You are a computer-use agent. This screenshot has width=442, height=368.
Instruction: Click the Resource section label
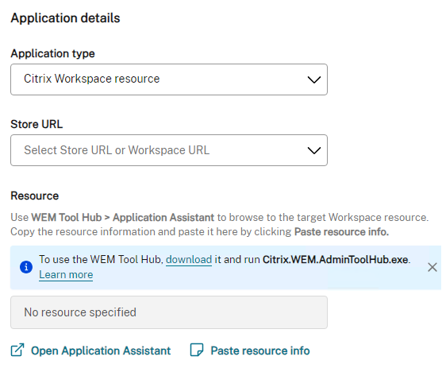click(x=35, y=196)
